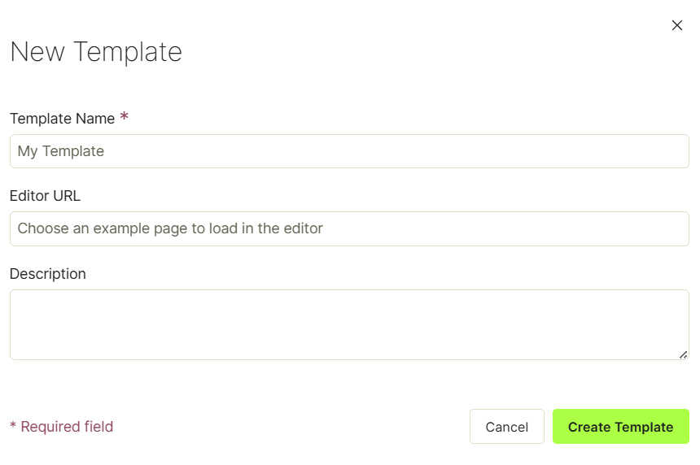The width and height of the screenshot is (700, 465).
Task: Click the Create Template button
Action: [x=620, y=426]
